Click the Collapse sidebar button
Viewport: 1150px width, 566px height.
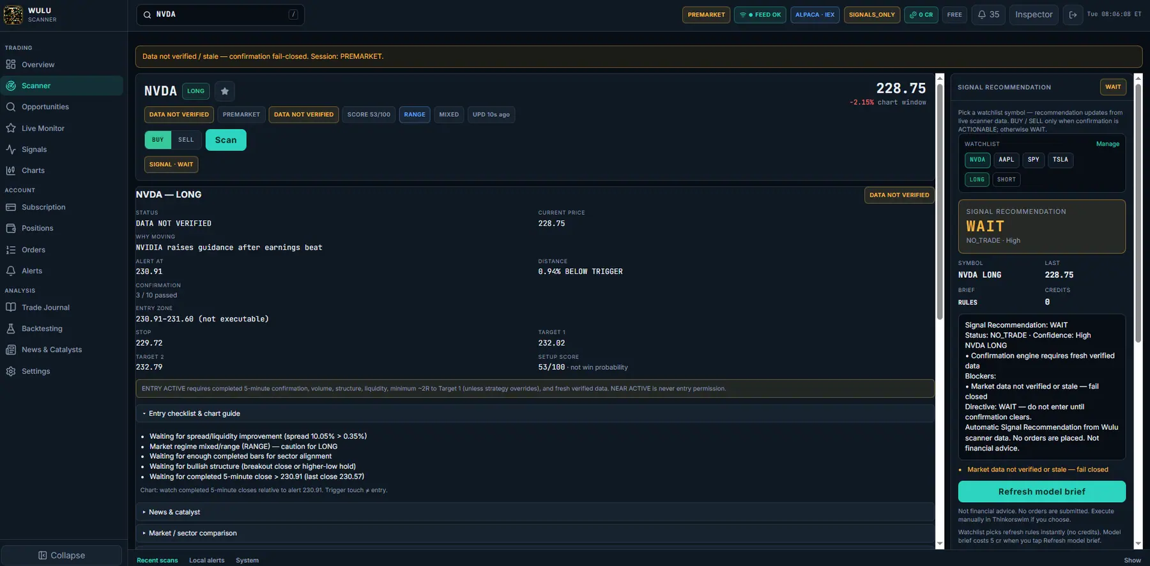62,556
